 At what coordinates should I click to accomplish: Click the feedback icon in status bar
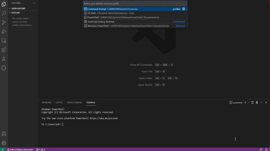pyautogui.click(x=261, y=149)
